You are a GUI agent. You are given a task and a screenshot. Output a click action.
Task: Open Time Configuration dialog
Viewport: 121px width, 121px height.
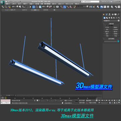click(110, 103)
